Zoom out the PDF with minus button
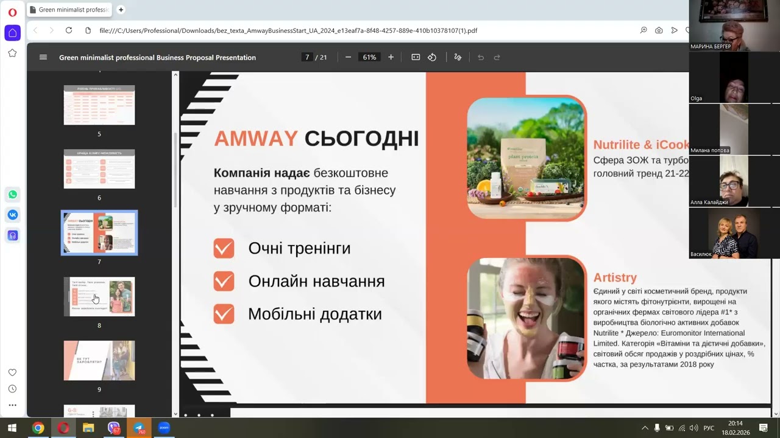Viewport: 780px width, 438px height. (348, 57)
